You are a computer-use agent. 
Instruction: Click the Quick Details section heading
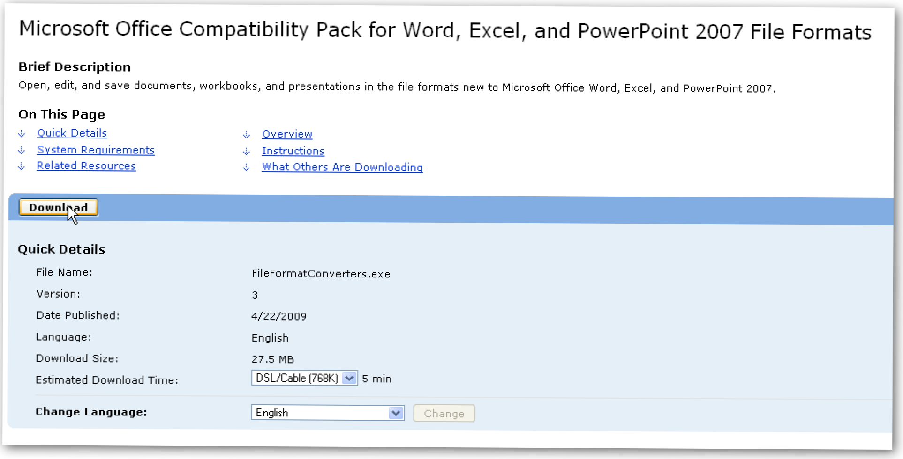(x=61, y=249)
